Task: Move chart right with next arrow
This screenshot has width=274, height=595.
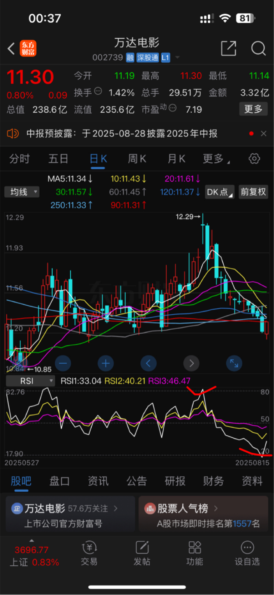Action: coord(191,364)
